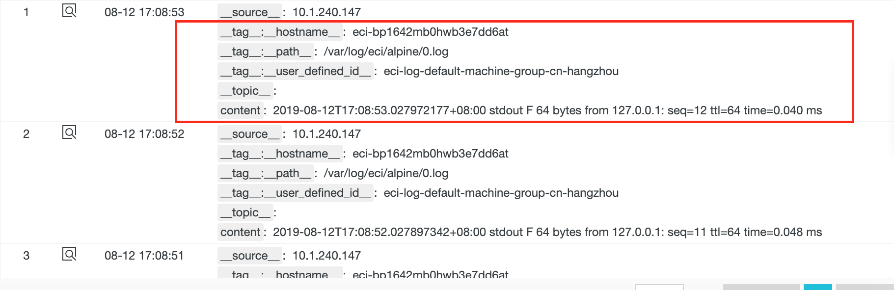Open context view icon for log entry 1
The image size is (894, 290).
click(69, 11)
